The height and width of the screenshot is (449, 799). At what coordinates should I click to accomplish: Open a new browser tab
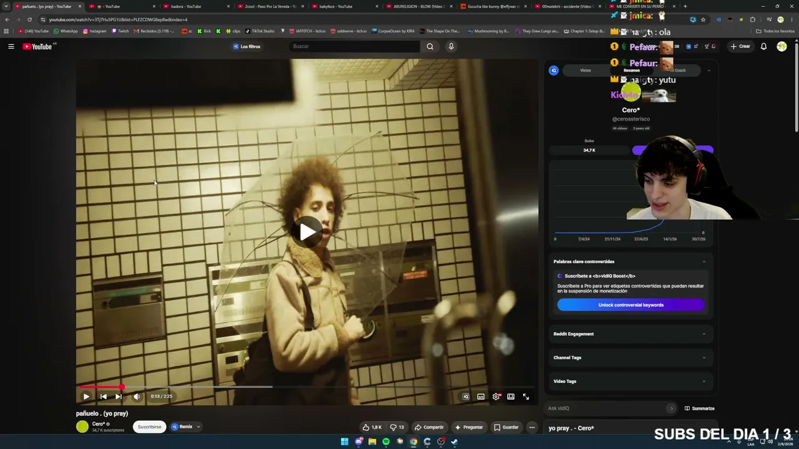(685, 6)
